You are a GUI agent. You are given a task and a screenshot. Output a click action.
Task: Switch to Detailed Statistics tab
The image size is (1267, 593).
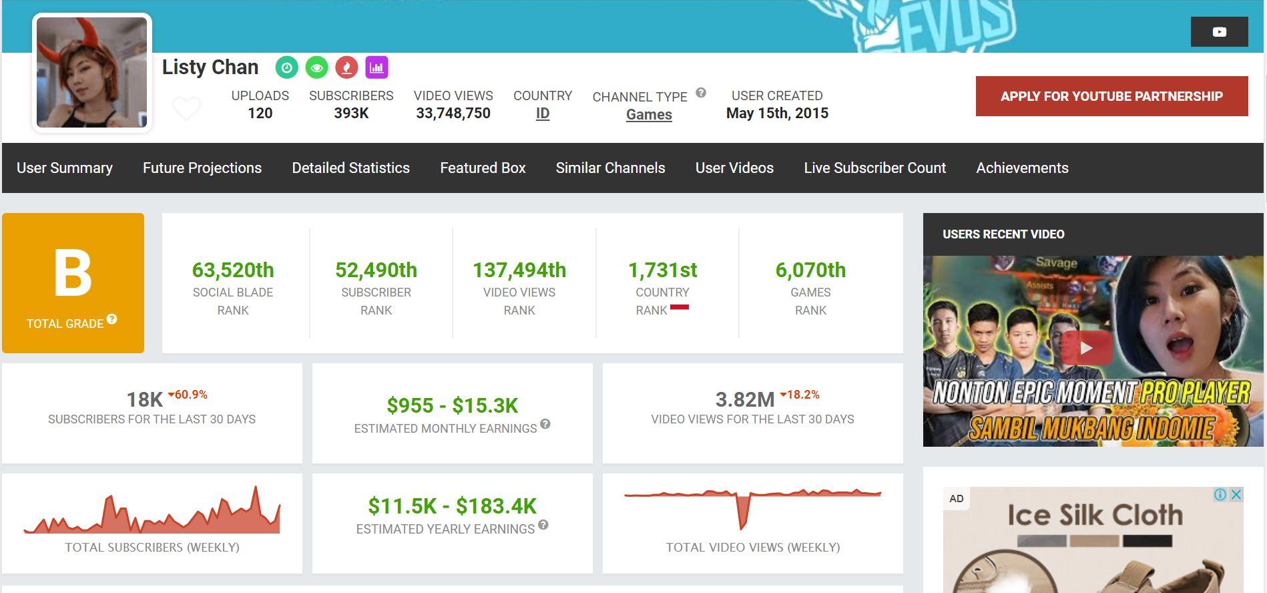(x=351, y=168)
